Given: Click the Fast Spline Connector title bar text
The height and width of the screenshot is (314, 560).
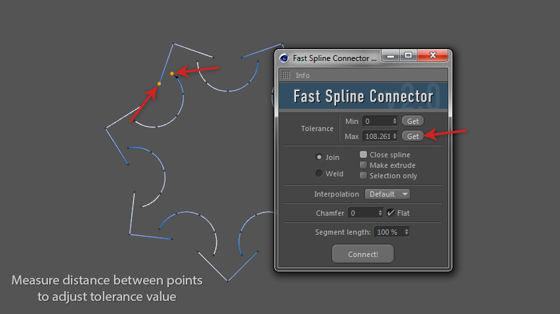Looking at the screenshot, I should tap(335, 58).
